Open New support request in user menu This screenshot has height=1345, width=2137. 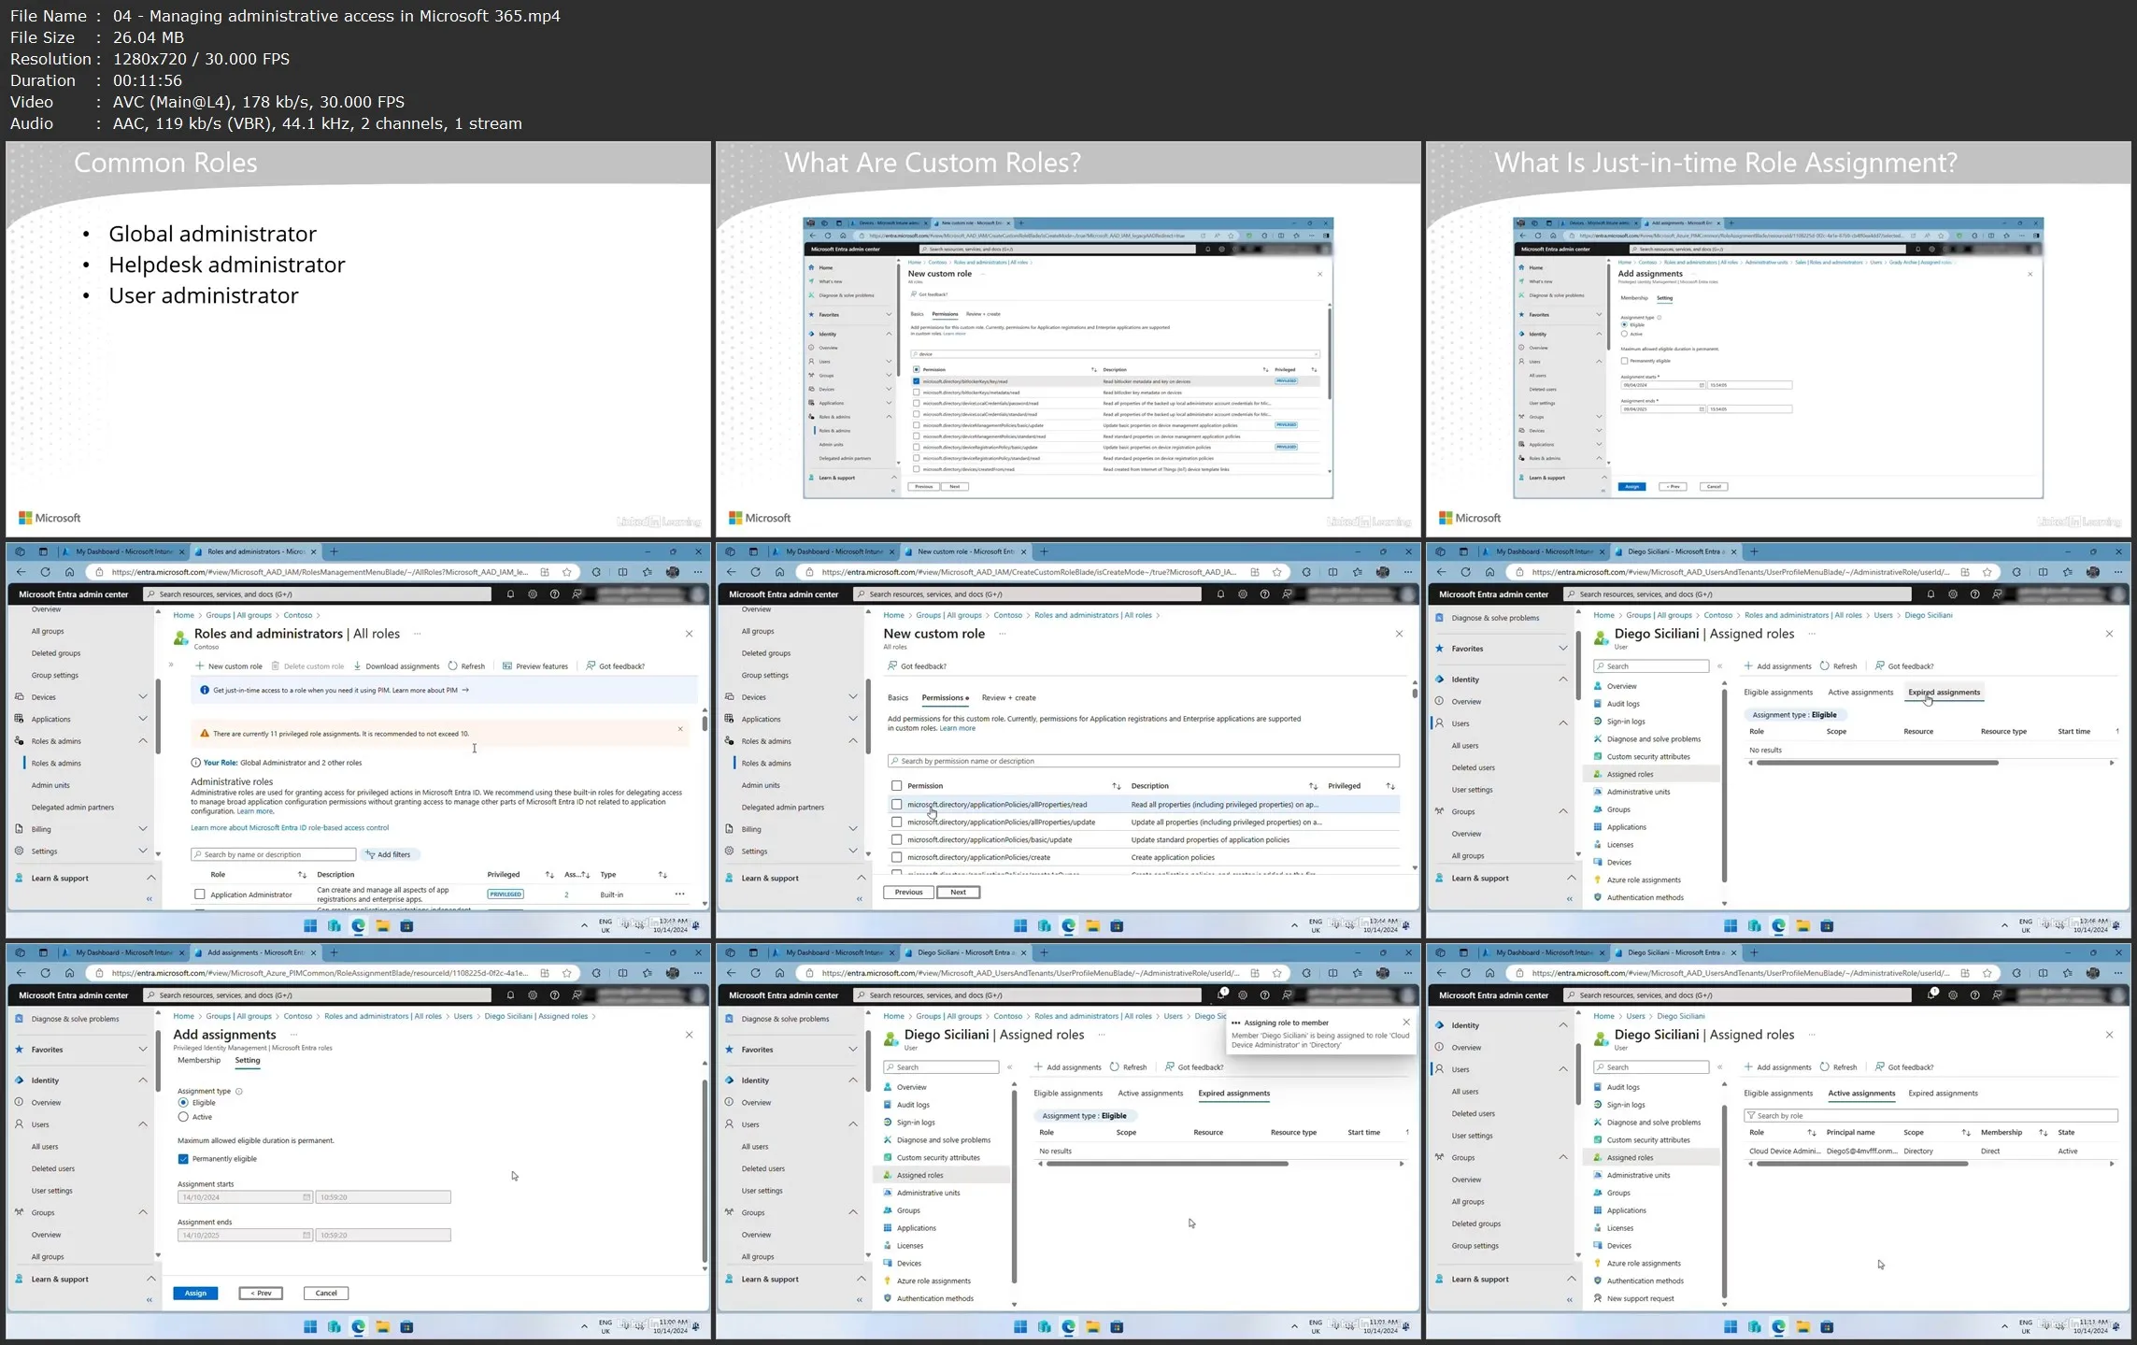pyautogui.click(x=1640, y=1298)
